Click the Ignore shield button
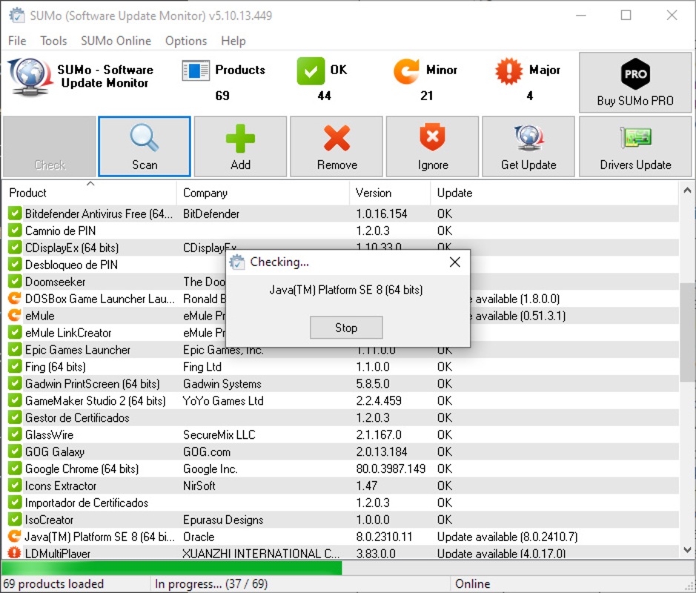 point(432,147)
